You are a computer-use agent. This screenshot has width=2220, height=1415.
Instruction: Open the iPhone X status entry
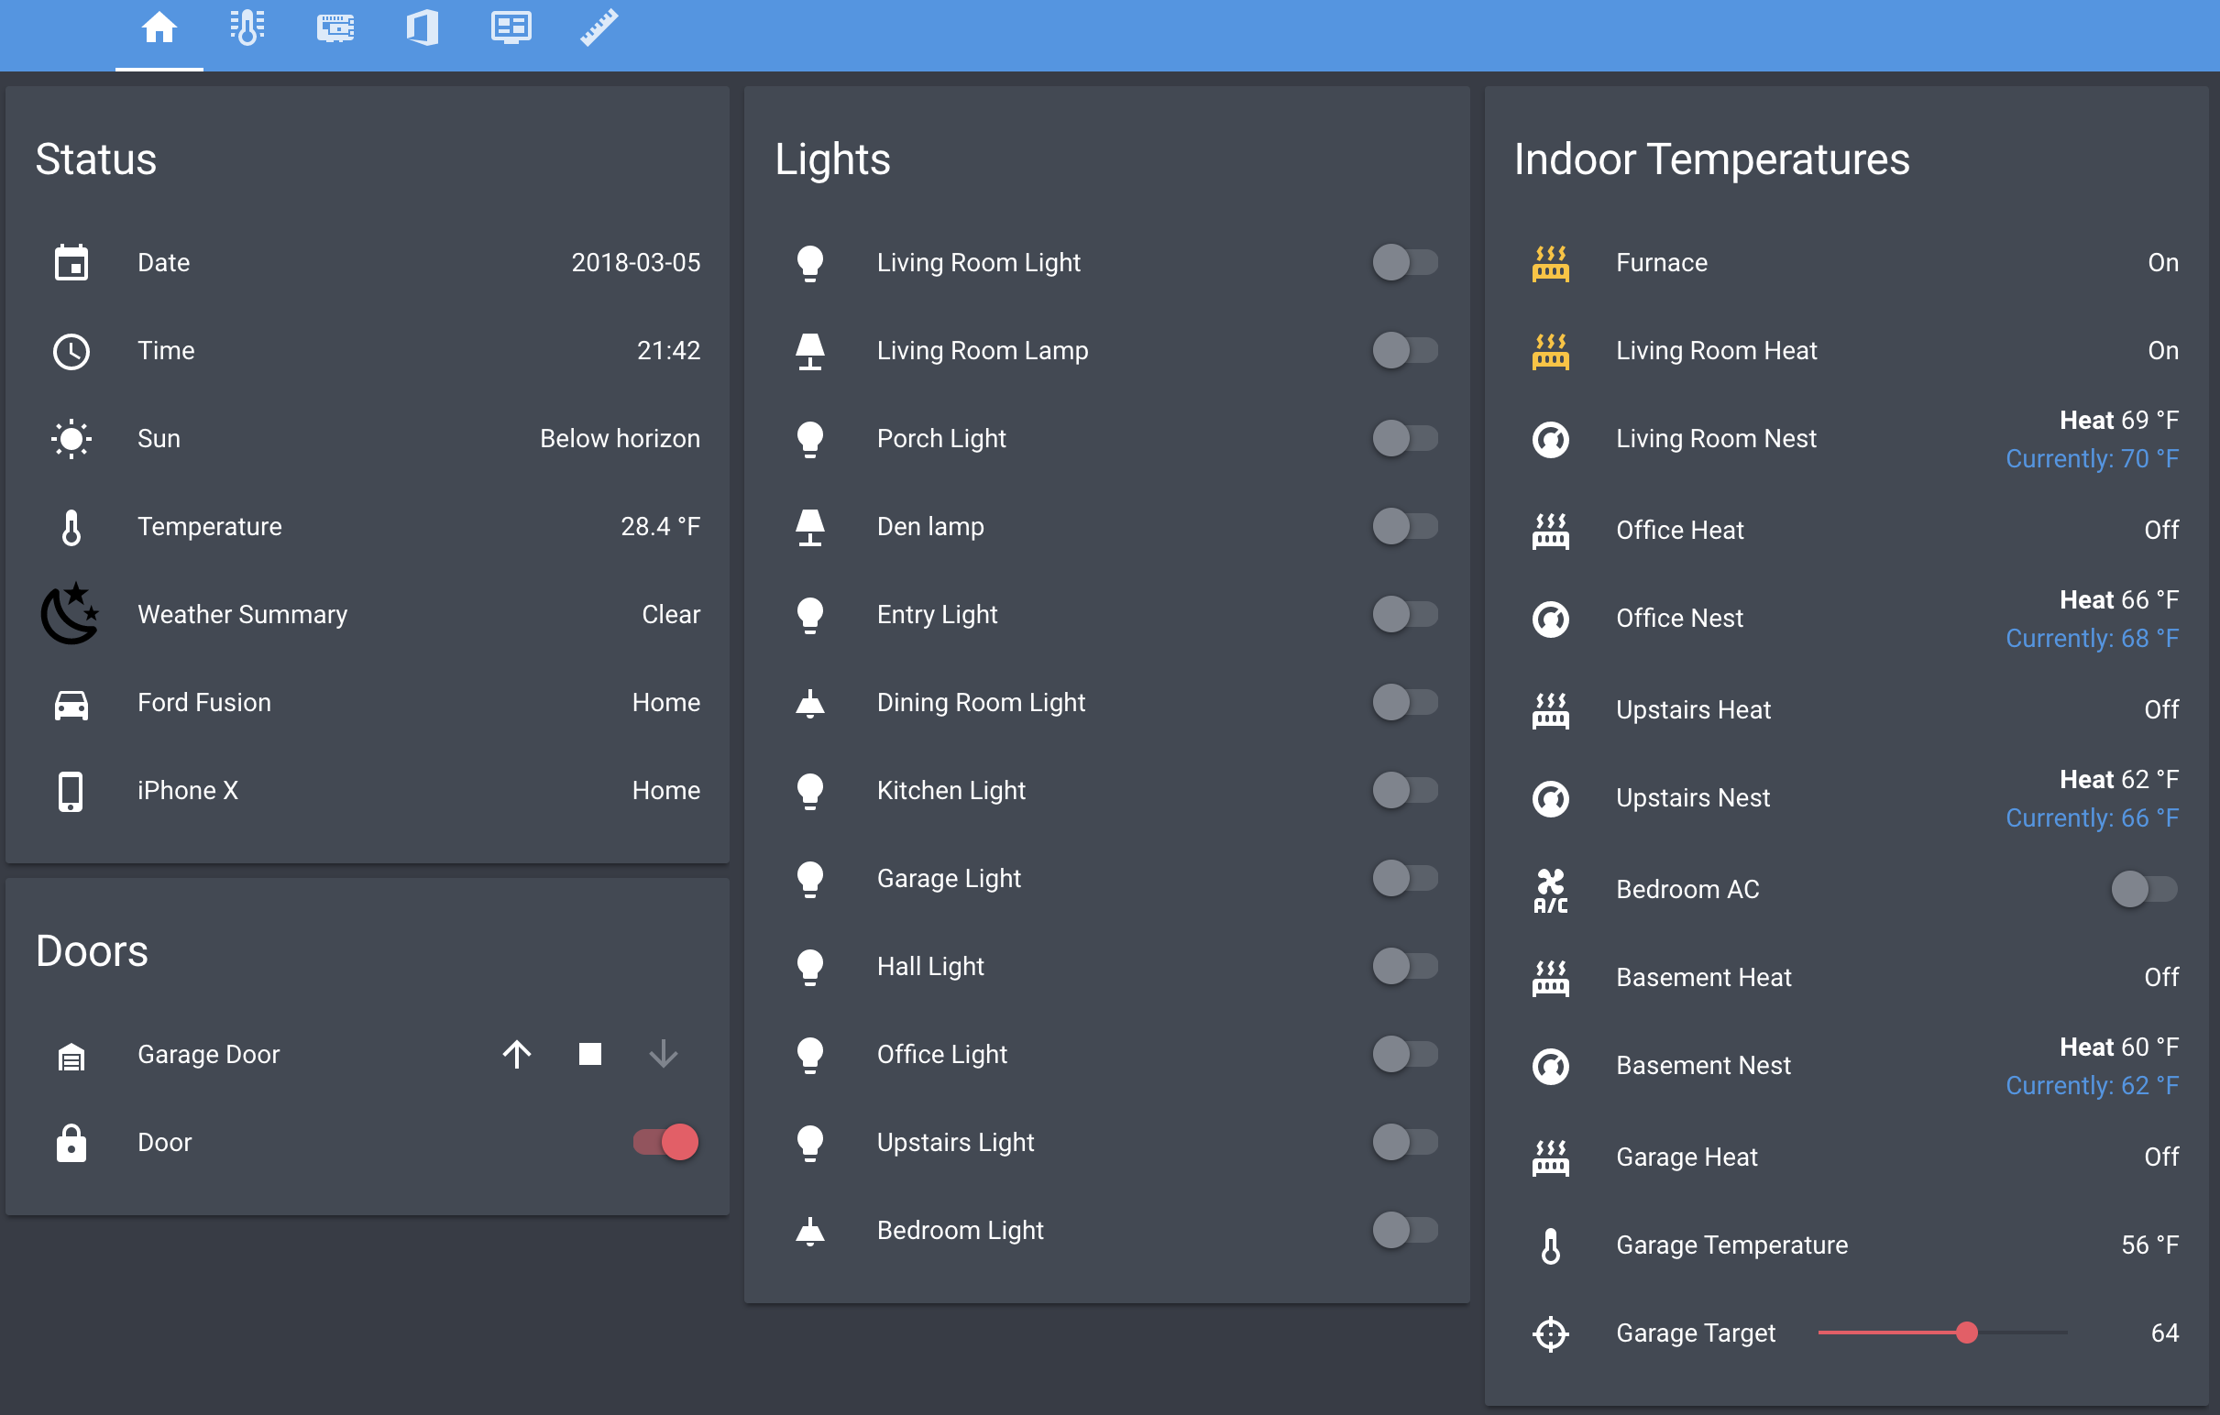pyautogui.click(x=188, y=791)
